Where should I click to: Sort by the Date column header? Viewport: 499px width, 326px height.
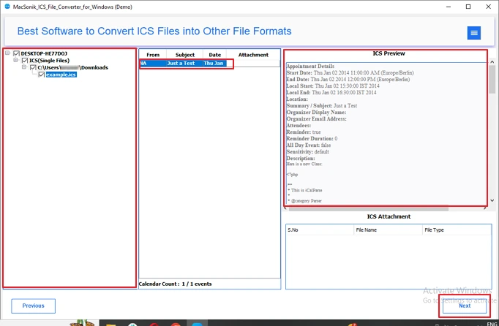(215, 55)
